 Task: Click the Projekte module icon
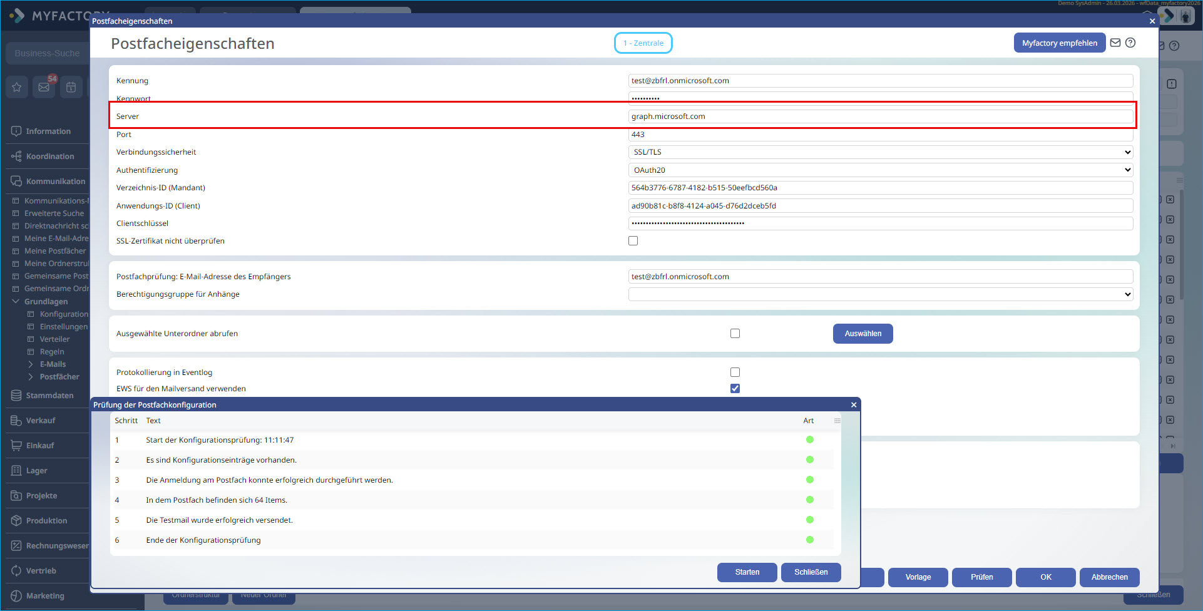(x=16, y=496)
